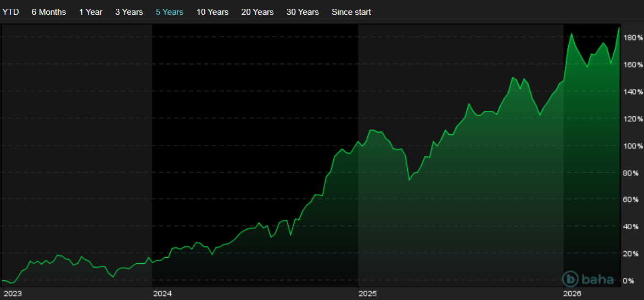The image size is (644, 300).
Task: Show the 1 Year performance view
Action: coord(91,12)
